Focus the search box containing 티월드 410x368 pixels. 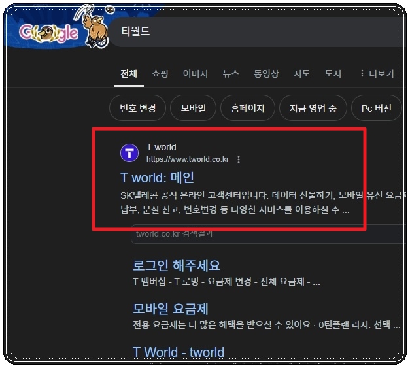(x=258, y=32)
